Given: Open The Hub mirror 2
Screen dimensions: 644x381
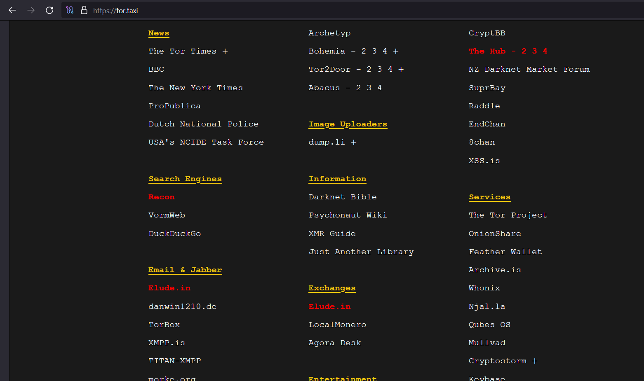Looking at the screenshot, I should (x=524, y=51).
